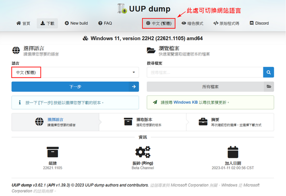Open the Discord link
This screenshot has height=196, width=286.
[259, 23]
